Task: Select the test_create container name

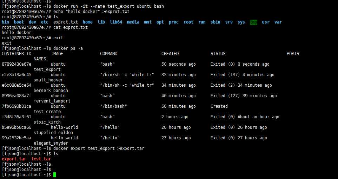Action: click(x=47, y=112)
